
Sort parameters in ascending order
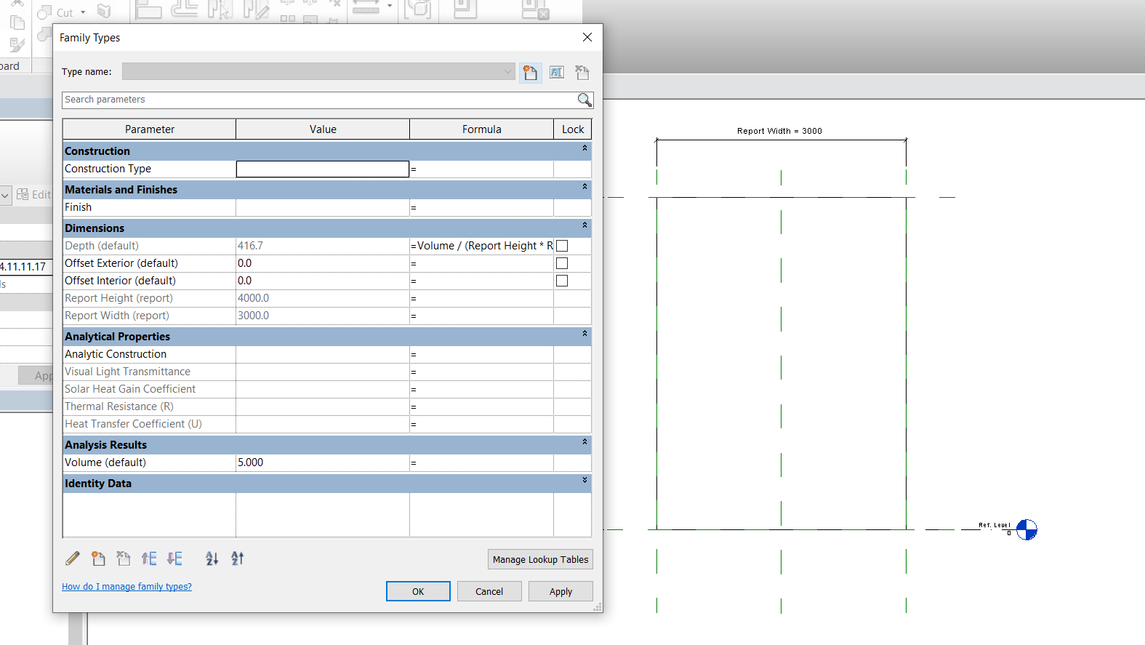click(x=212, y=558)
